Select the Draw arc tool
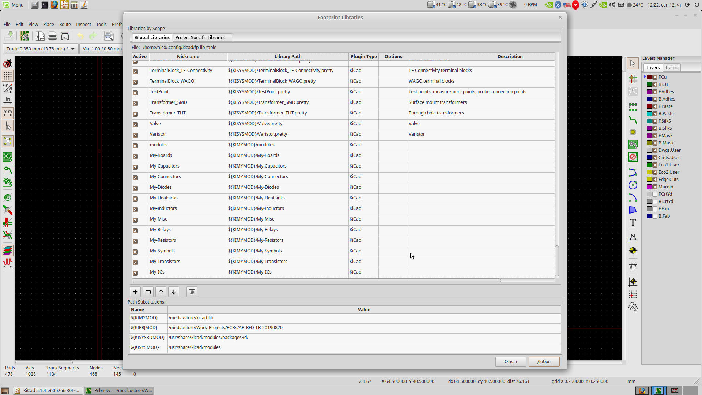Screen dimensions: 702x395 (633, 197)
